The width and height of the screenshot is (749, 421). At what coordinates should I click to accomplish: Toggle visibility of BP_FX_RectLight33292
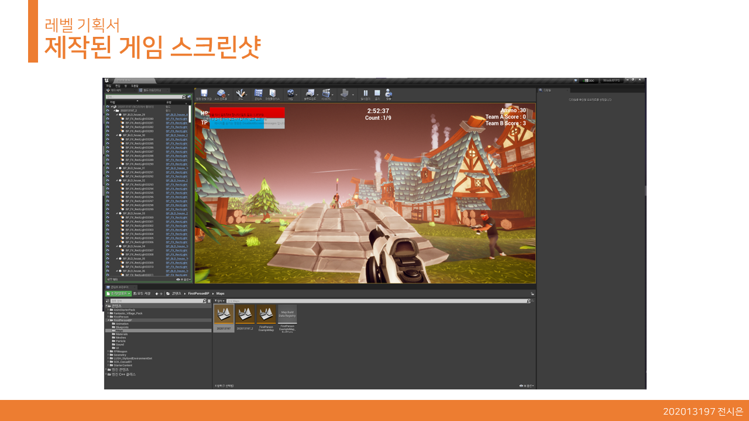[x=107, y=176]
